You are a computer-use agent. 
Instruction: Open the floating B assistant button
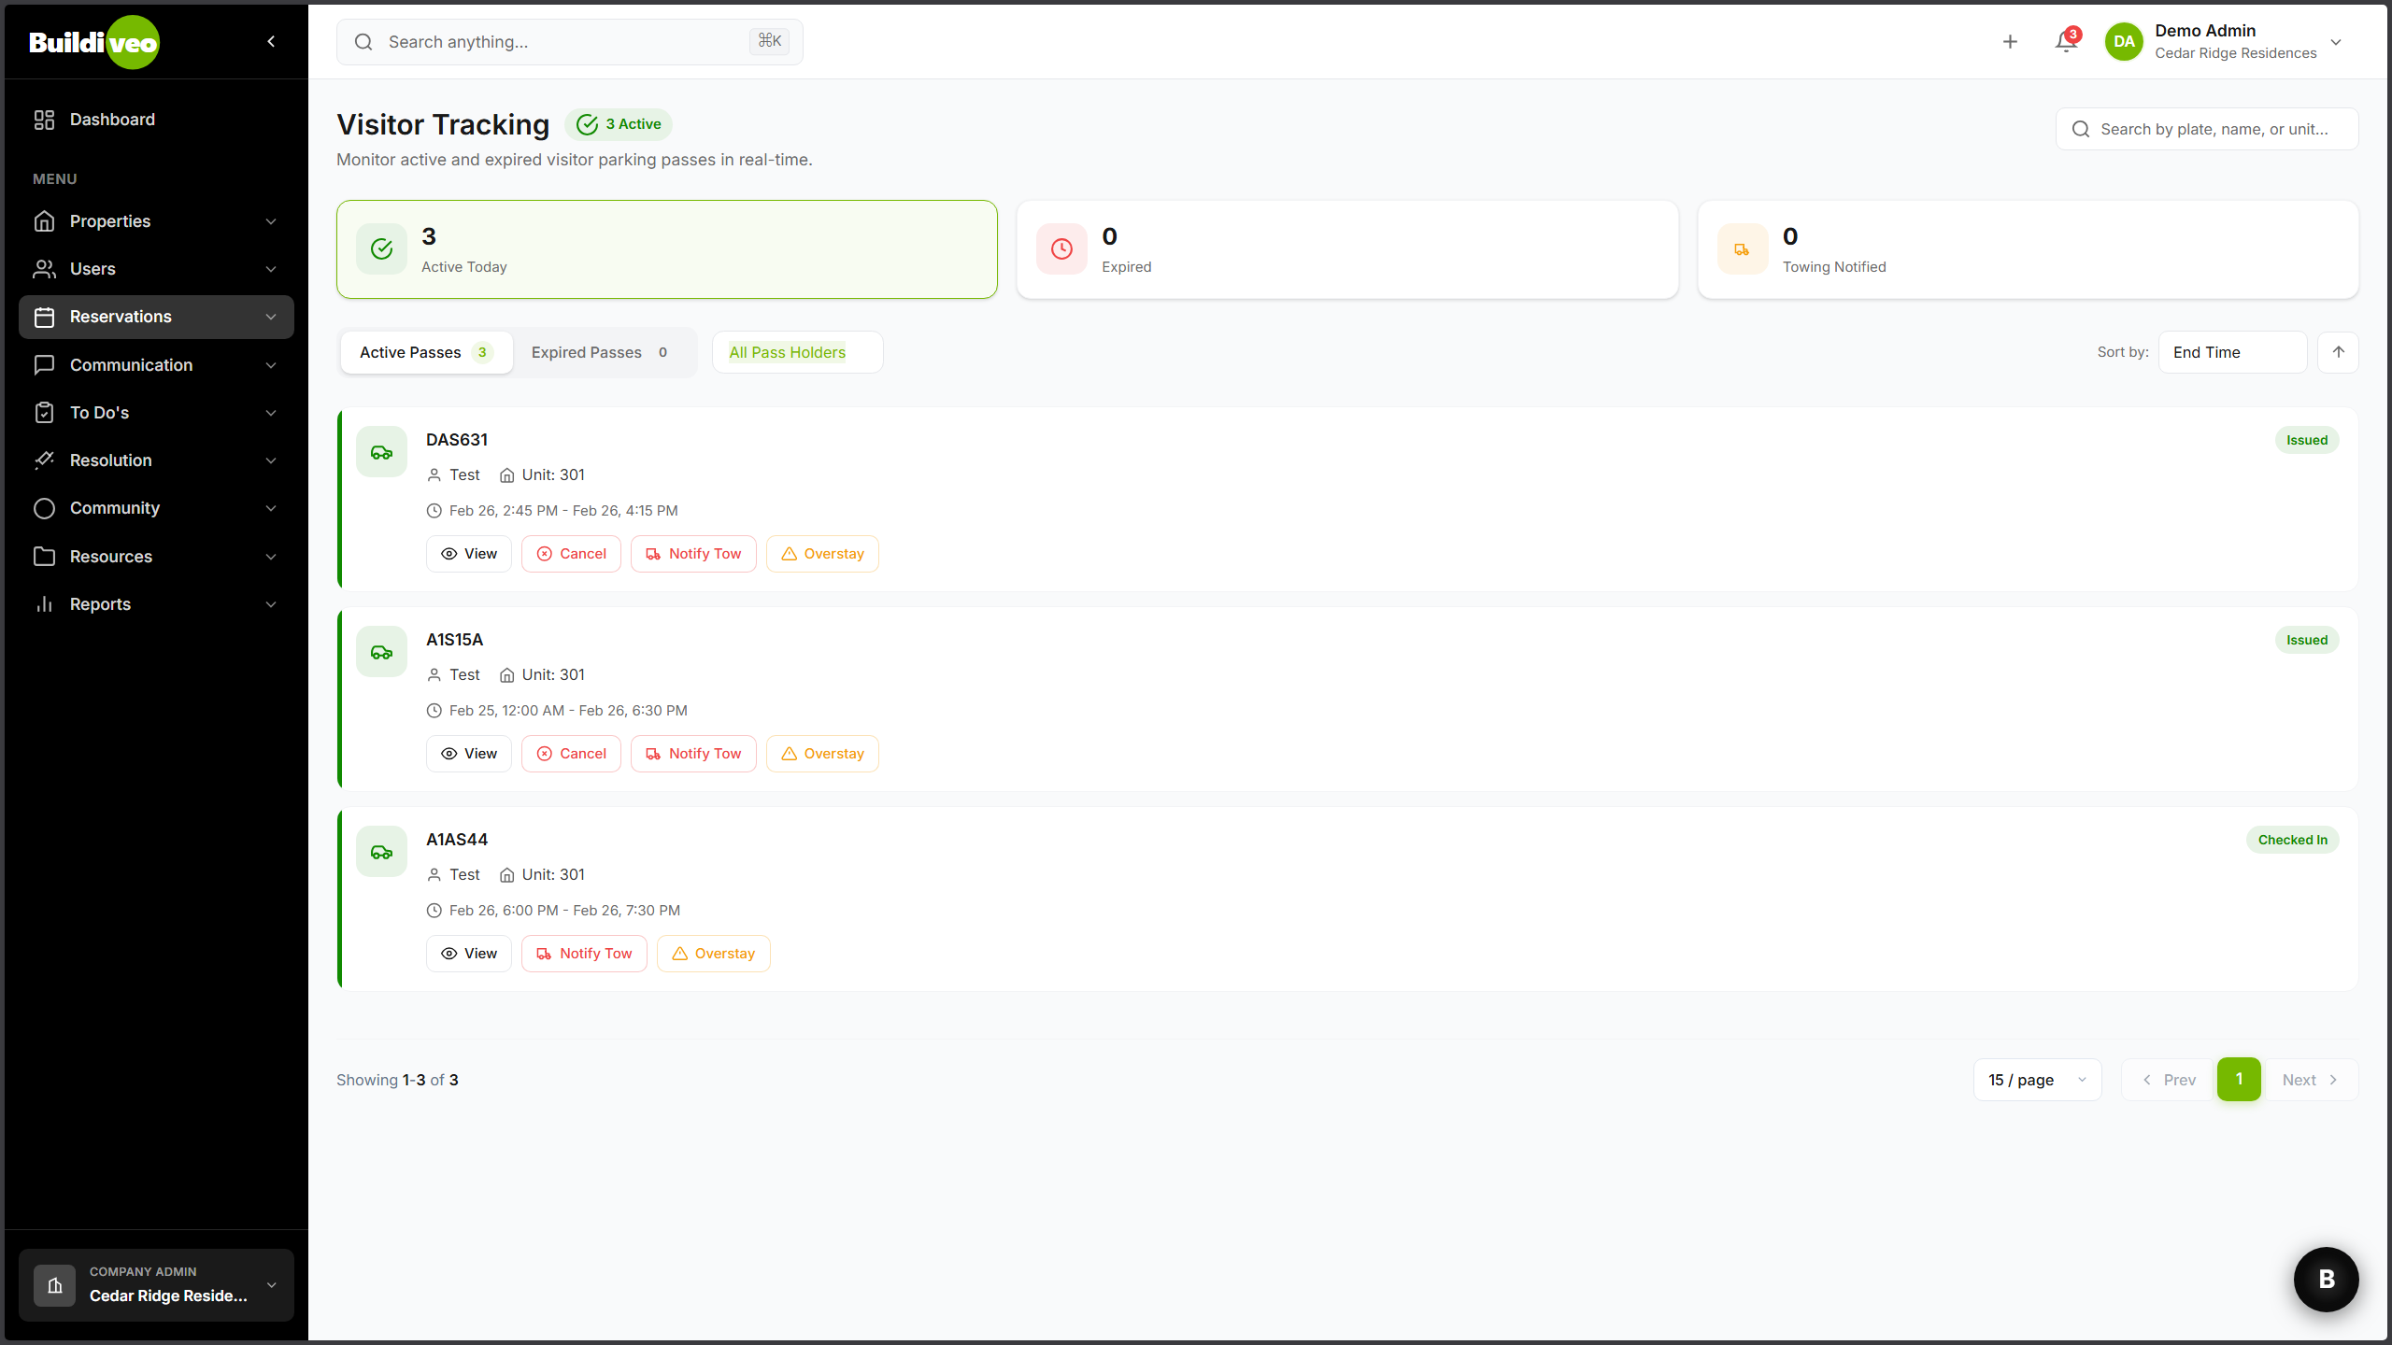click(2326, 1279)
